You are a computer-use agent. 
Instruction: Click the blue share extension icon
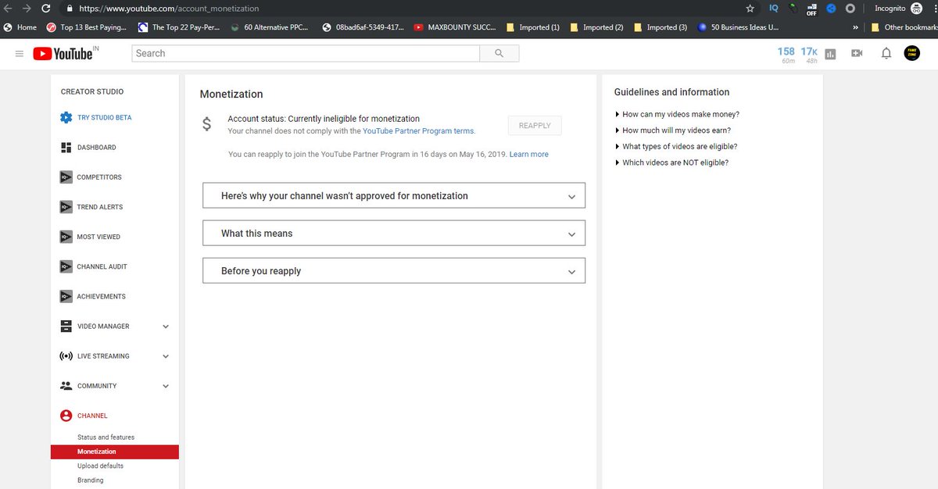click(831, 9)
